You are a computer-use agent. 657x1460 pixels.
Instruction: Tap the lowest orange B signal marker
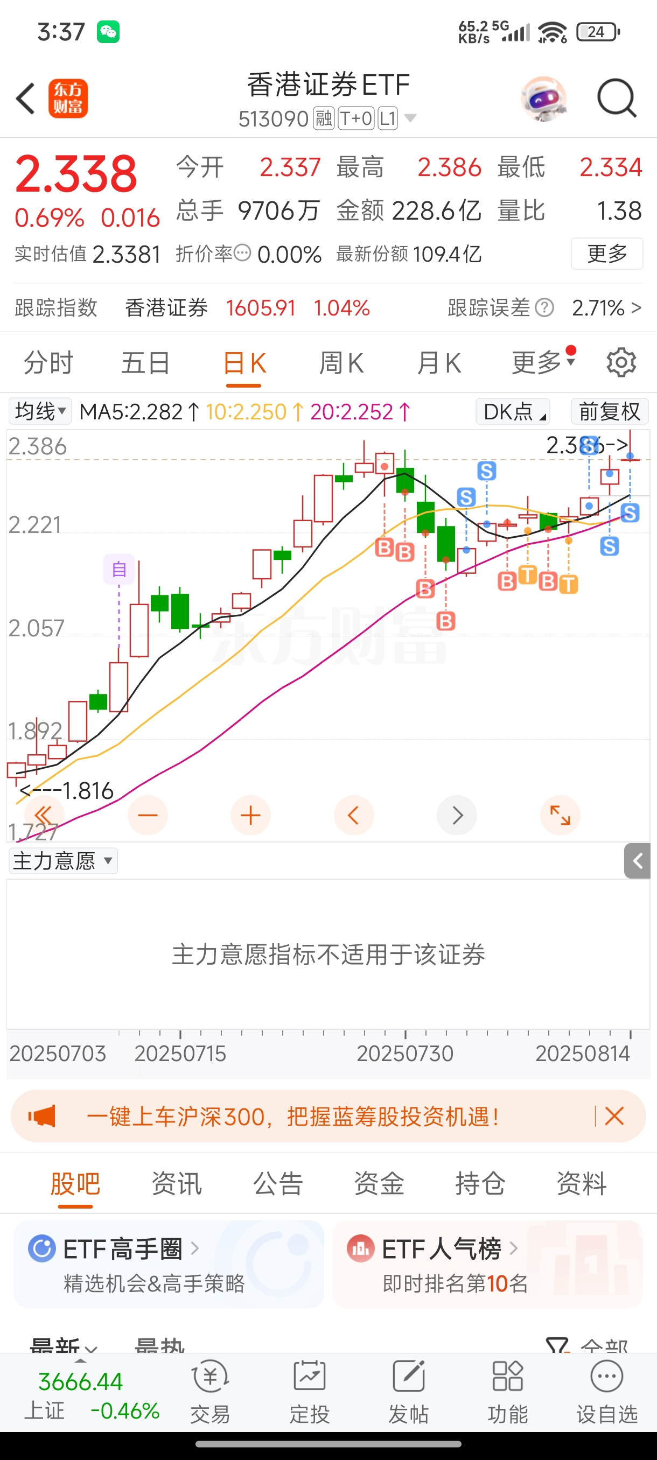445,622
